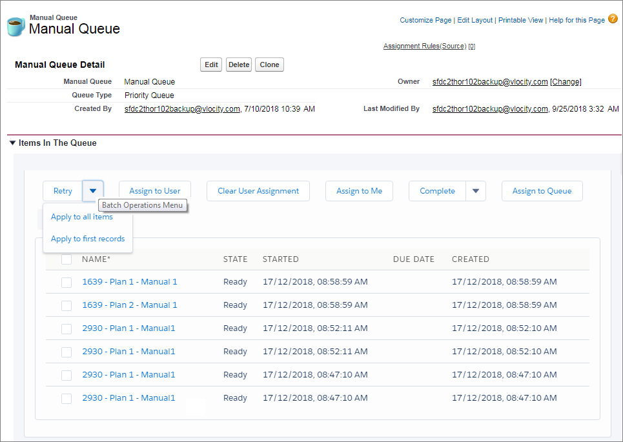623x442 pixels.
Task: Click the Manual Queue coffee cup icon
Action: (15, 26)
